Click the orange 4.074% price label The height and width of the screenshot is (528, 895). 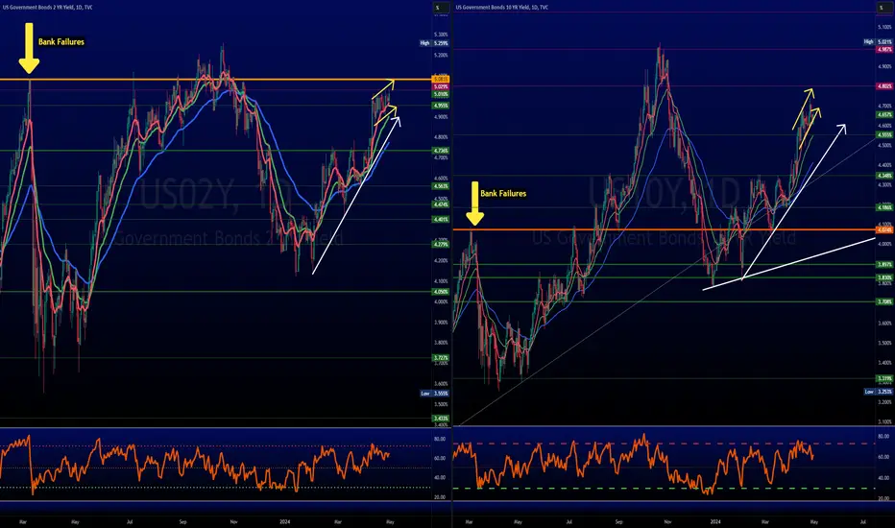(884, 230)
